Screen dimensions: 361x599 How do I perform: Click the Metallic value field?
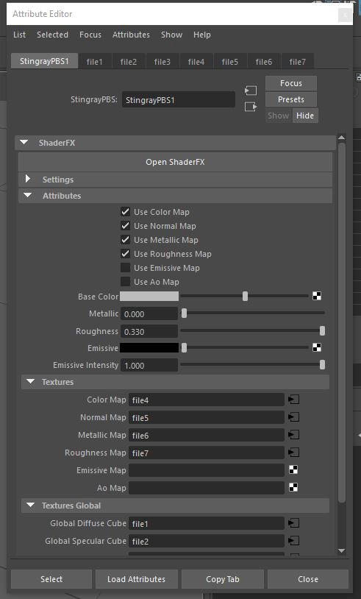[x=149, y=314]
